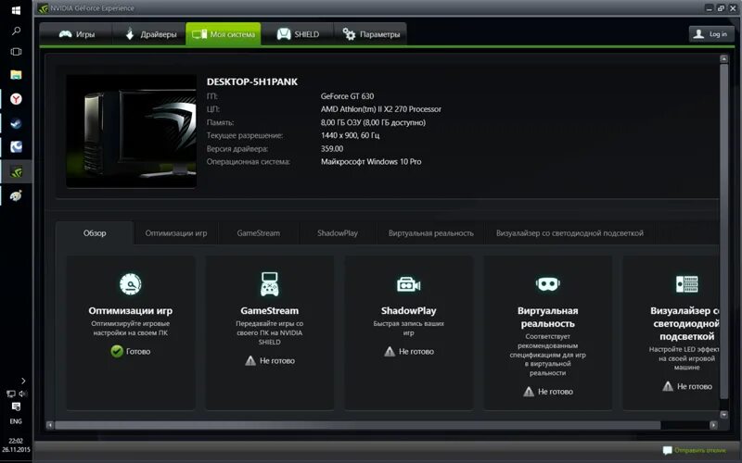The width and height of the screenshot is (742, 463).
Task: Click the Отправить отзыв feedback link
Action: (700, 450)
